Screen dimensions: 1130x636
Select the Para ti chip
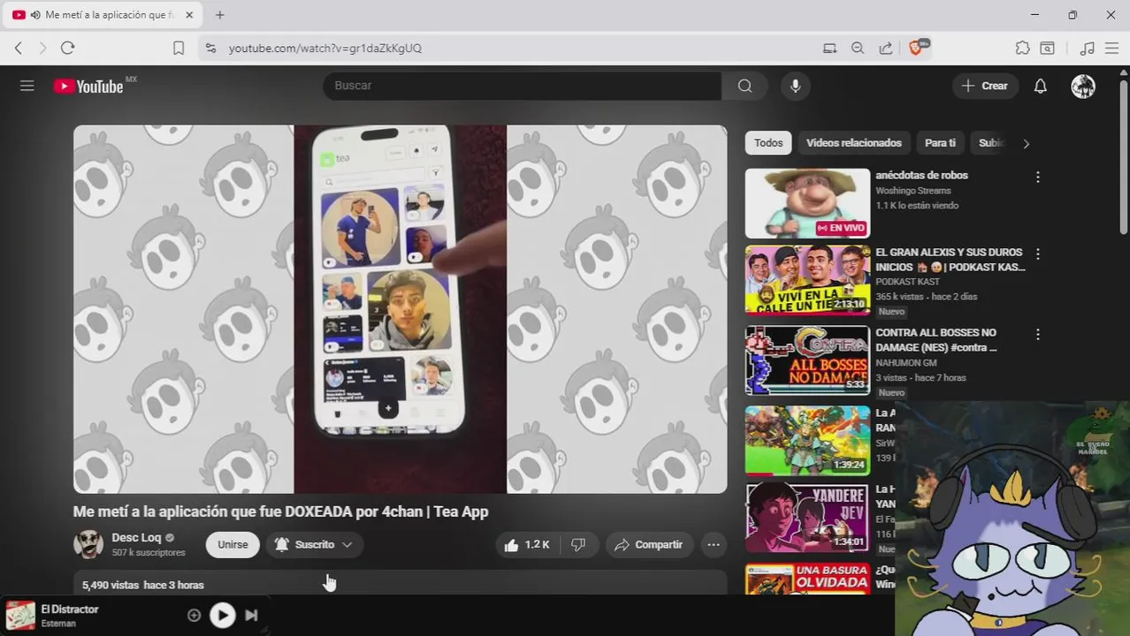(x=940, y=143)
